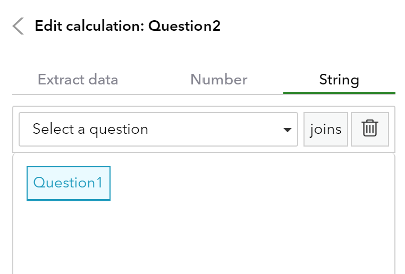The image size is (405, 274).
Task: Insert a joins operator into the string
Action: coord(325,129)
